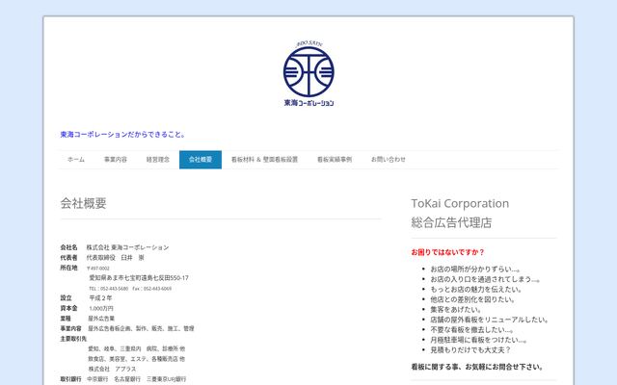
Task: Open 看板材料 & 壁面看板設置 page
Action: click(x=264, y=160)
